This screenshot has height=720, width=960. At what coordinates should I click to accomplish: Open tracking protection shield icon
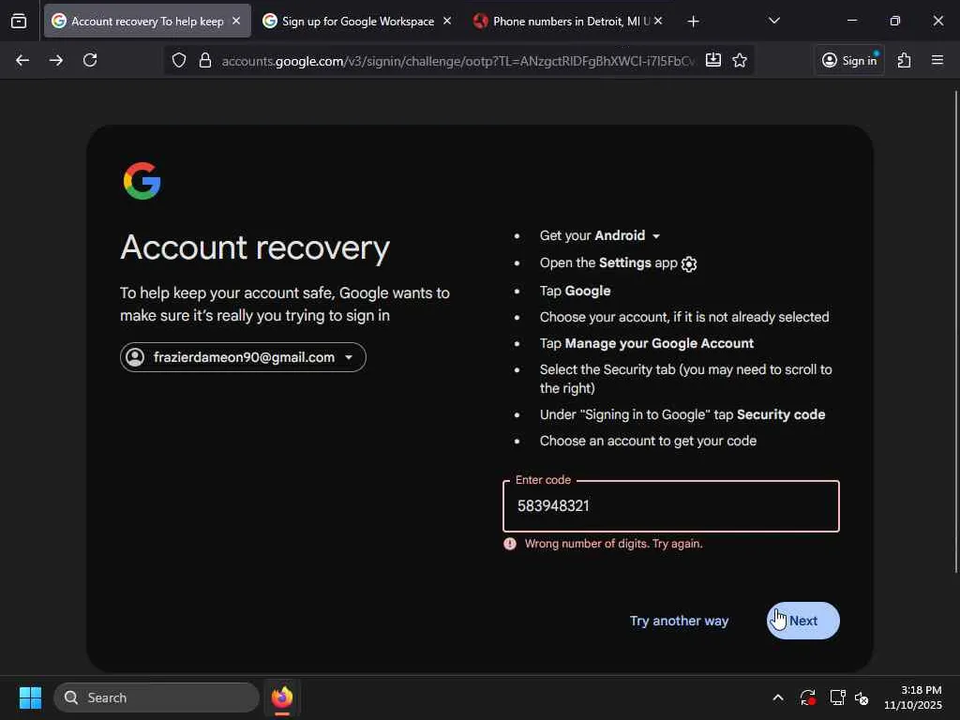179,60
